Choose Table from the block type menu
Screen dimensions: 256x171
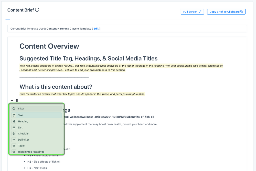tap(21, 146)
